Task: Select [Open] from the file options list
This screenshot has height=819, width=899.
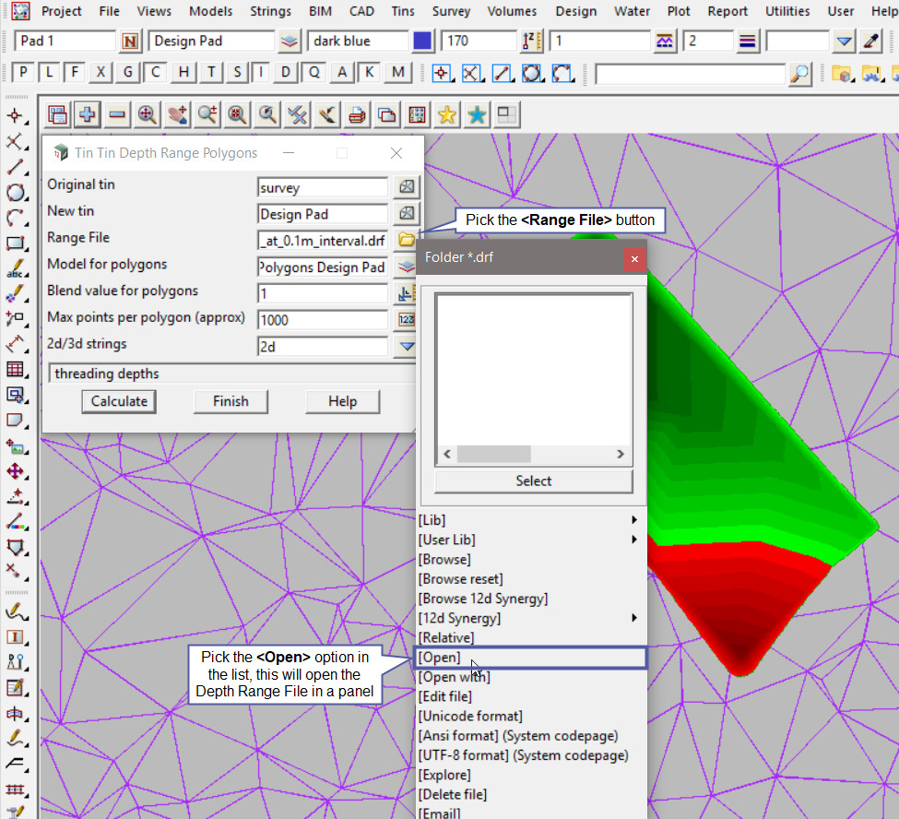Action: tap(530, 658)
